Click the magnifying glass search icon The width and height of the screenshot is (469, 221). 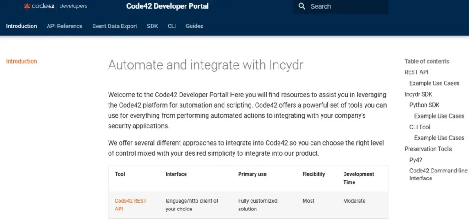(301, 6)
